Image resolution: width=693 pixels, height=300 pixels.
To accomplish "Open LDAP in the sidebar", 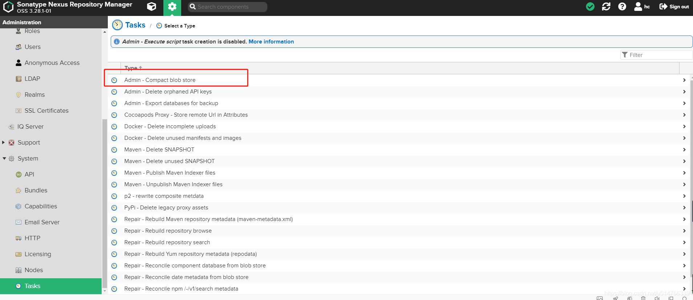I will pos(32,79).
